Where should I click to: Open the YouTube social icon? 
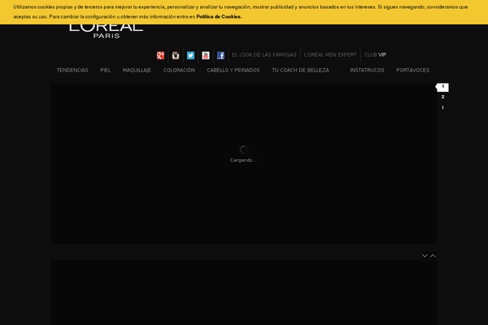(206, 55)
